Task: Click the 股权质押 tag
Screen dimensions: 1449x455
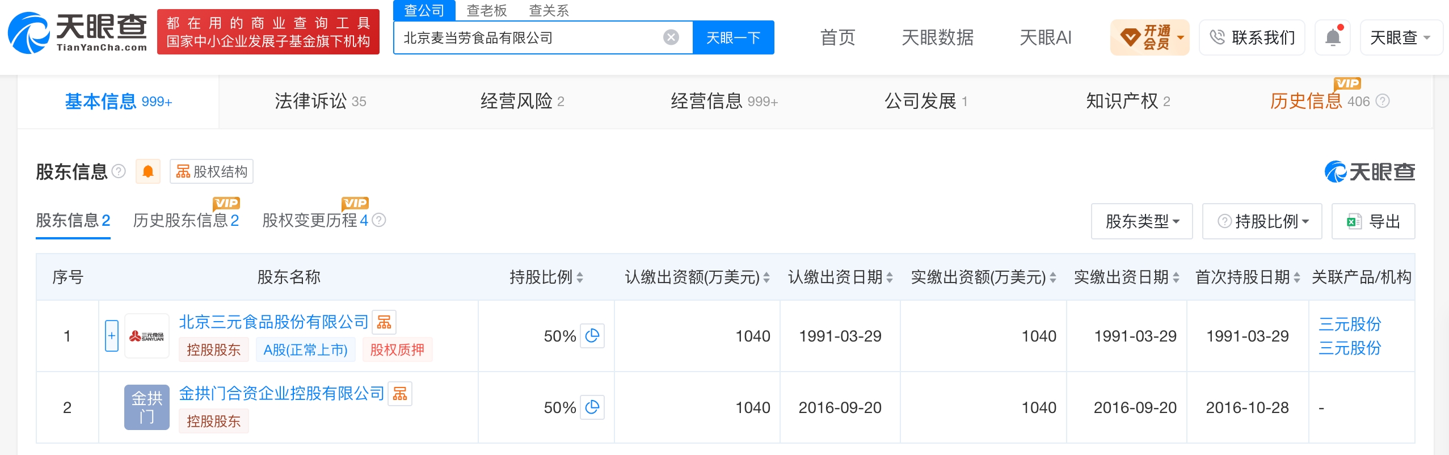Action: (x=397, y=349)
